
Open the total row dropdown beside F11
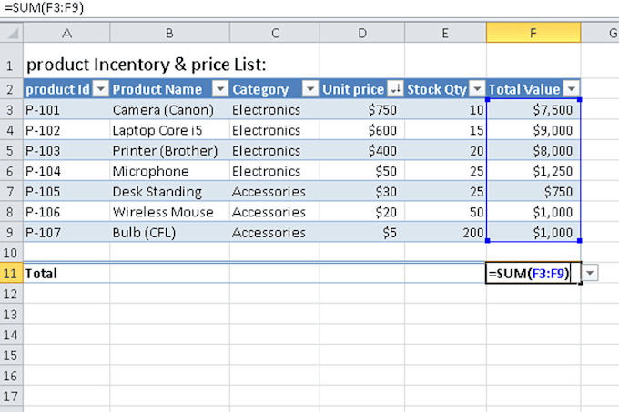click(x=590, y=273)
